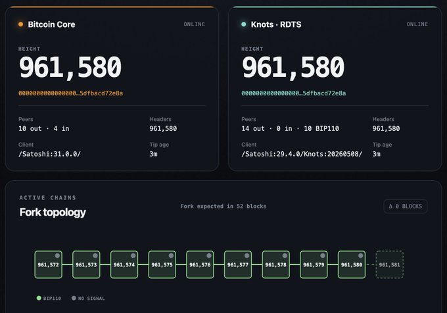Image resolution: width=447 pixels, height=313 pixels.
Task: Click gray NO SIGNAL legend dot
Action: pyautogui.click(x=74, y=298)
